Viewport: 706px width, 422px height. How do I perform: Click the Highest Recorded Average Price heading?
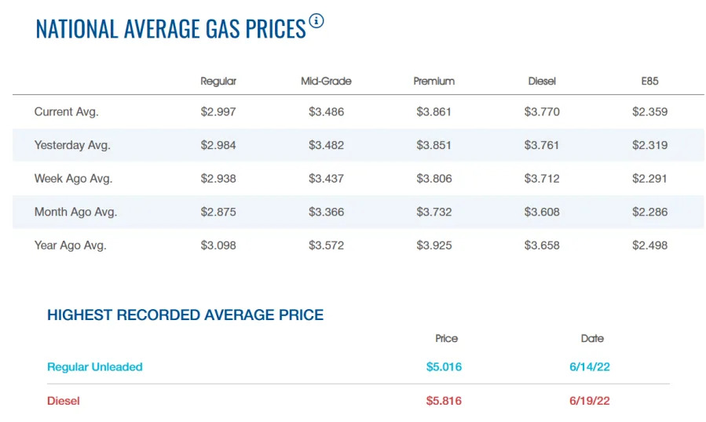tap(185, 315)
